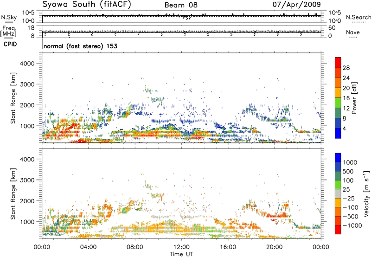Click the '16:00' time axis label
The width and height of the screenshot is (371, 257).
(x=228, y=247)
